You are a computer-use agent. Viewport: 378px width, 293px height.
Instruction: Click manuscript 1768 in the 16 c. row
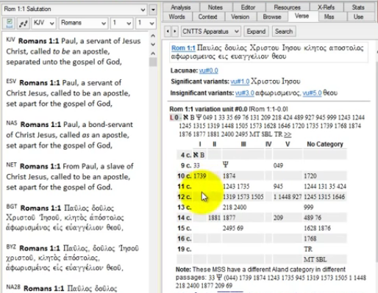click(x=310, y=239)
